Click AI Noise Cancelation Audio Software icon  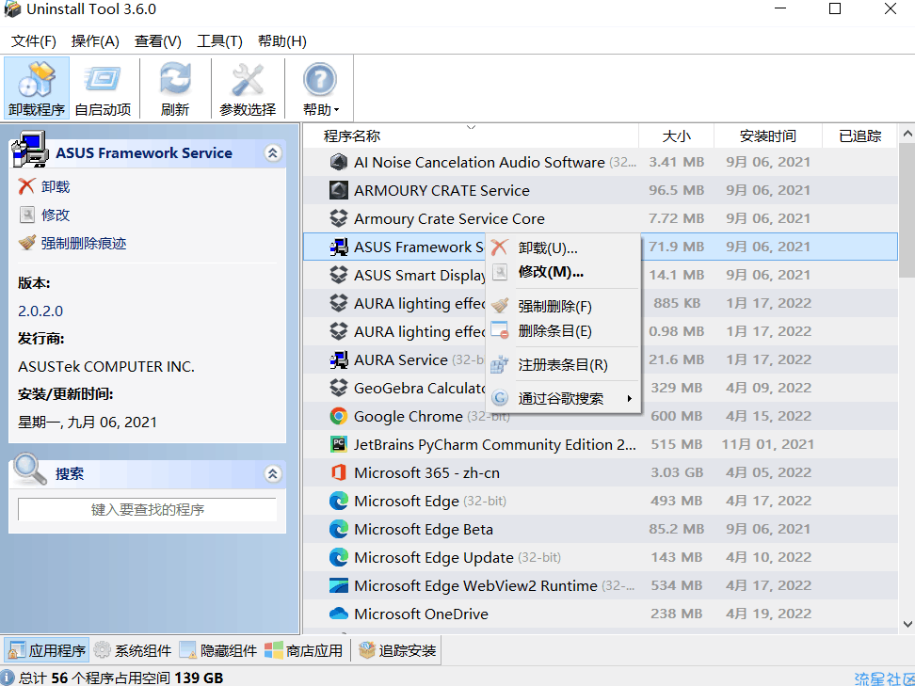pyautogui.click(x=339, y=162)
